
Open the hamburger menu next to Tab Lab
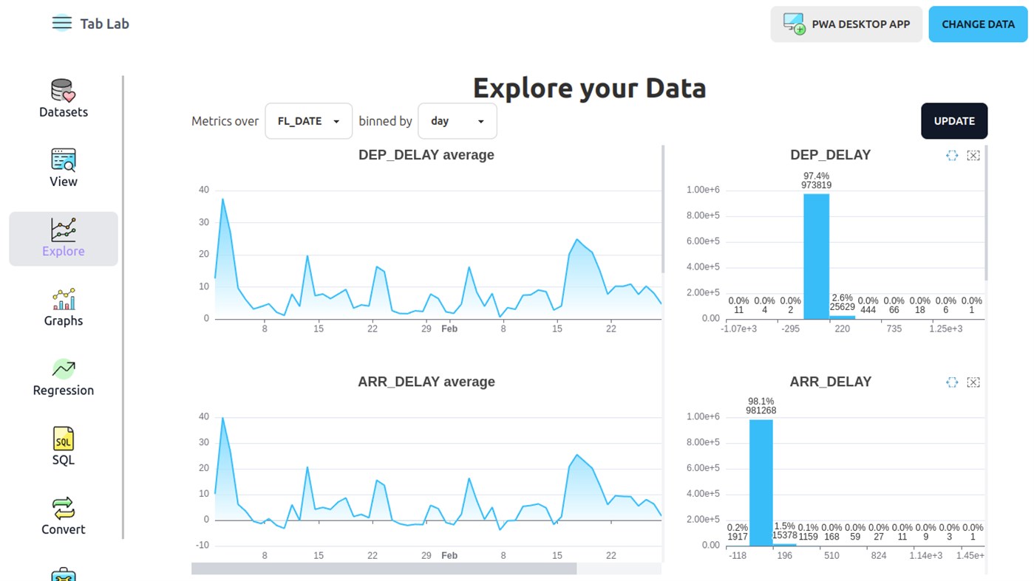pos(62,23)
